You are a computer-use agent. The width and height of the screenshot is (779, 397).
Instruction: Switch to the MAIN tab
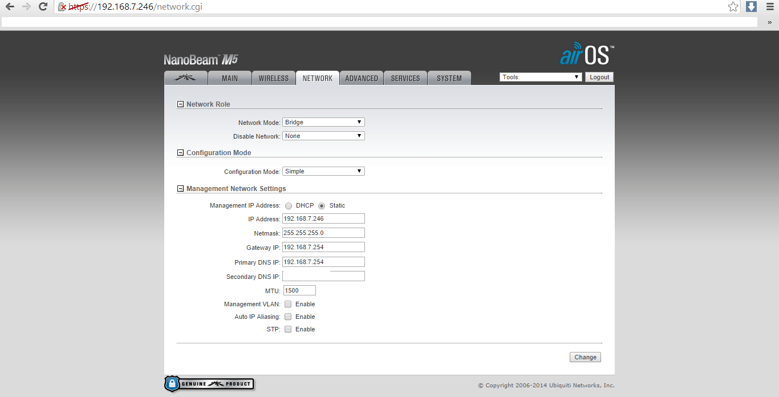point(230,78)
